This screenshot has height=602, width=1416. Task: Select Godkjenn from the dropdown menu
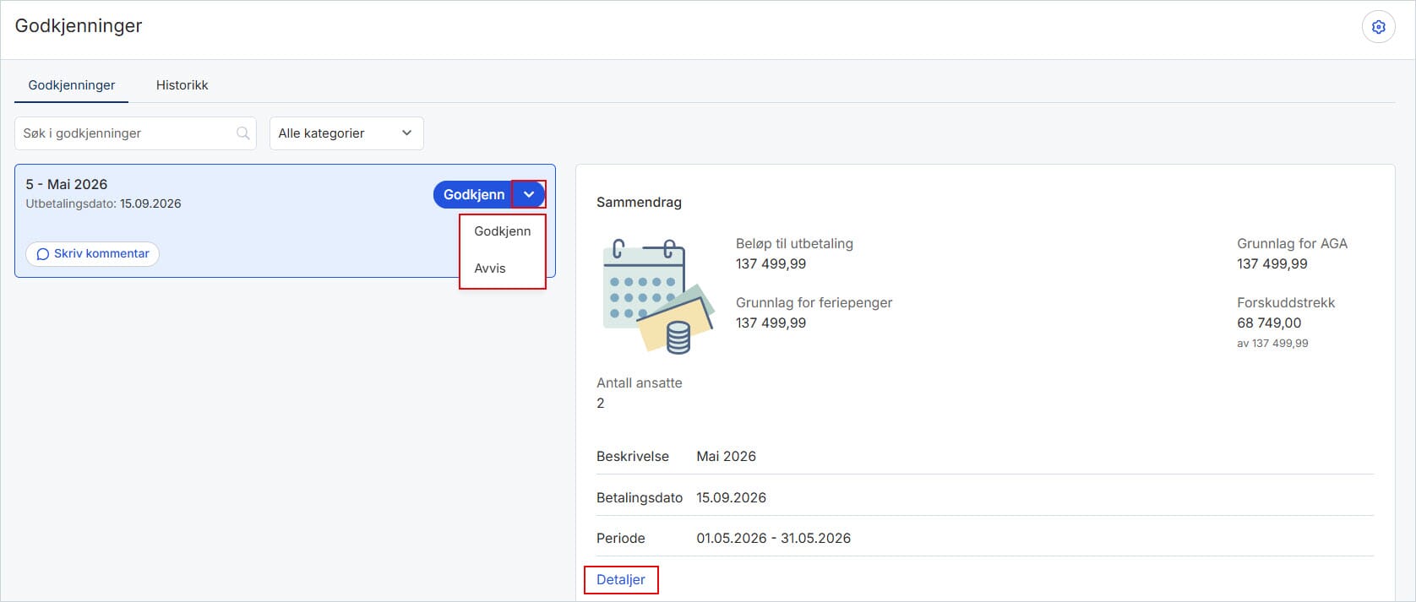coord(503,231)
